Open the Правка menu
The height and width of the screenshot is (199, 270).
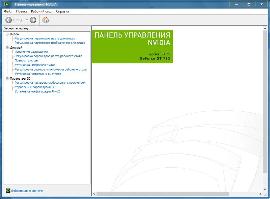tap(22, 11)
